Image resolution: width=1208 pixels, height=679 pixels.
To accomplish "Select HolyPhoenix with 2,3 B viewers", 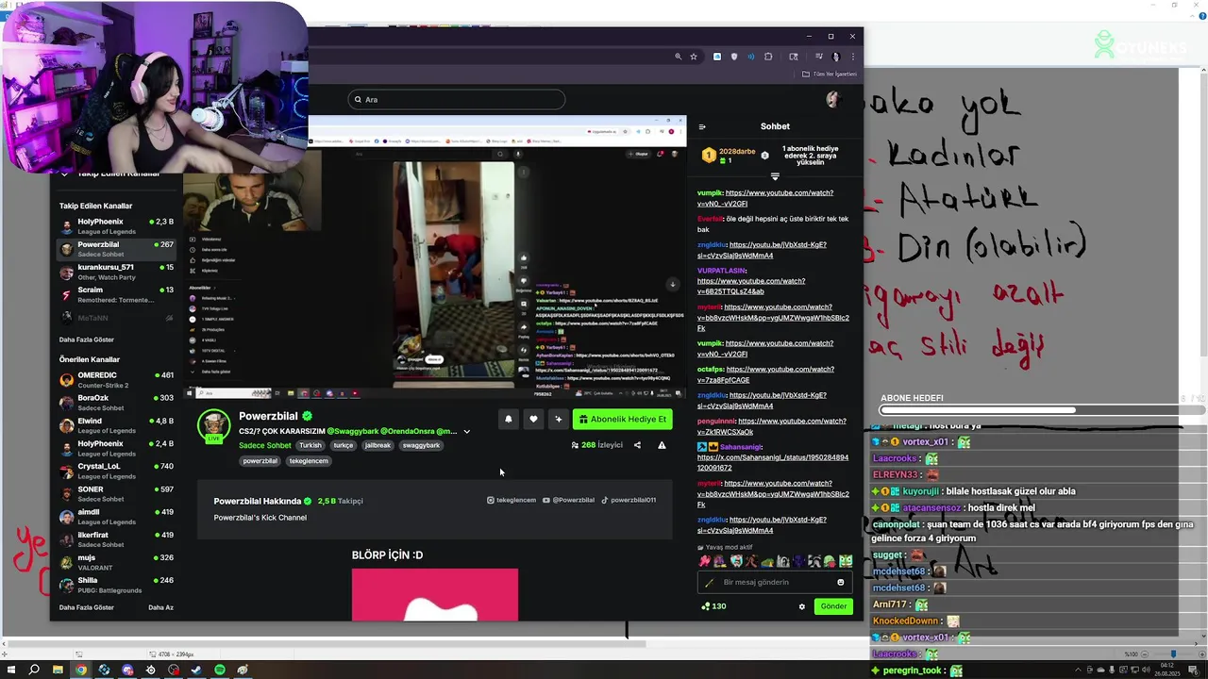I will point(116,226).
